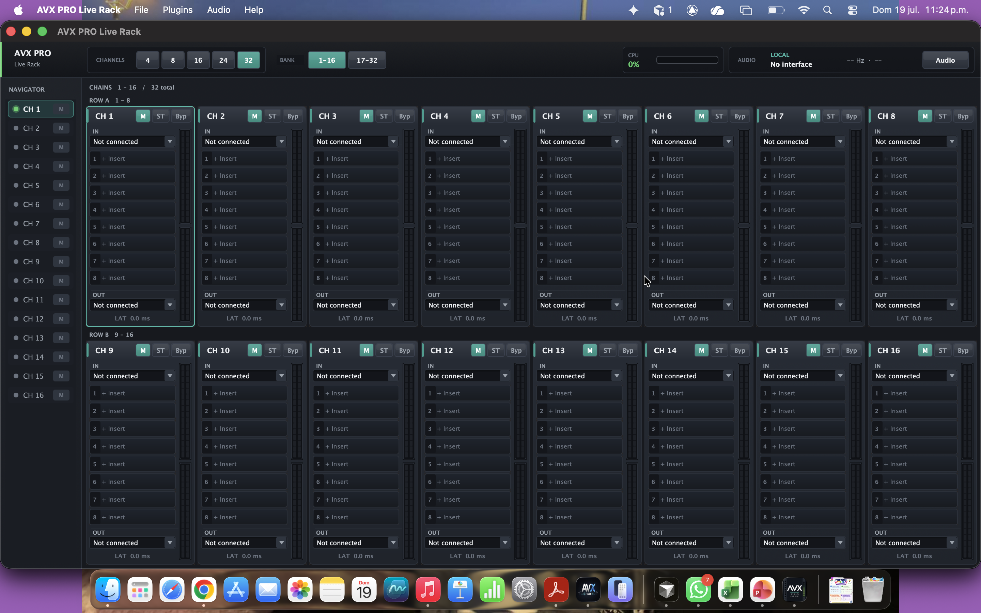The height and width of the screenshot is (613, 981).
Task: Open the CH 12 output dropdown
Action: pyautogui.click(x=467, y=543)
